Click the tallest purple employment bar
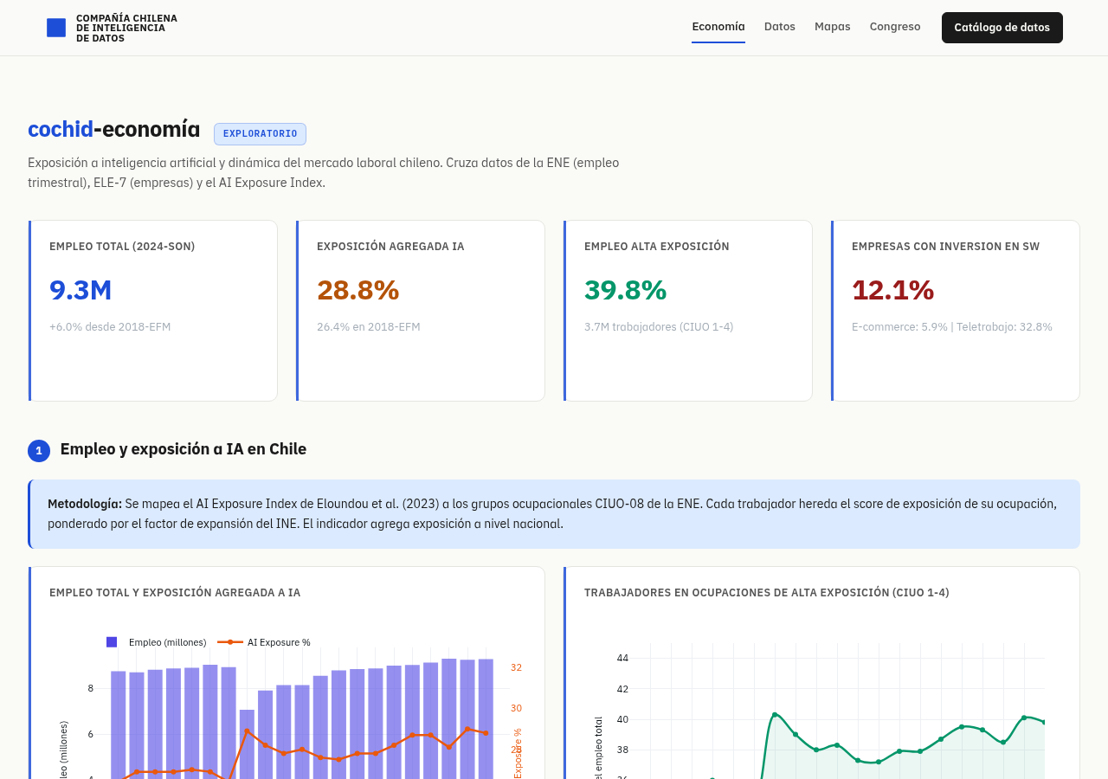 coord(449,718)
